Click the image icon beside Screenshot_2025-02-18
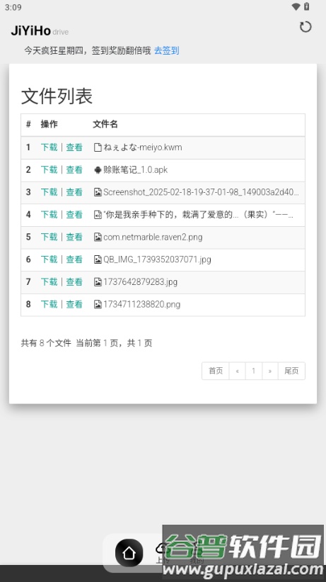 [x=98, y=192]
